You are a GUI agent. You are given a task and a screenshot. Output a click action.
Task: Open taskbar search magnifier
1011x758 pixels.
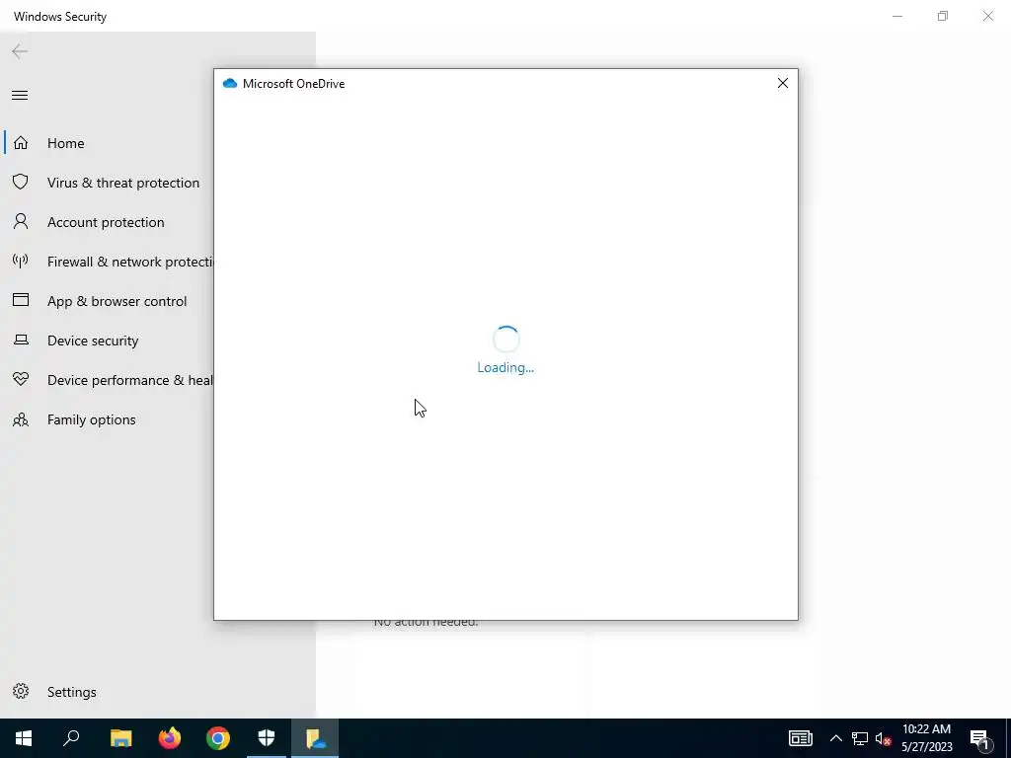(71, 738)
